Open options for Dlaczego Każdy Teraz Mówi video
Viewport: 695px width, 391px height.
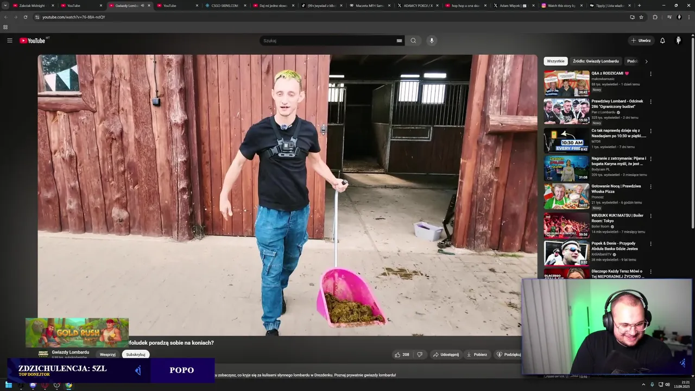pos(650,272)
